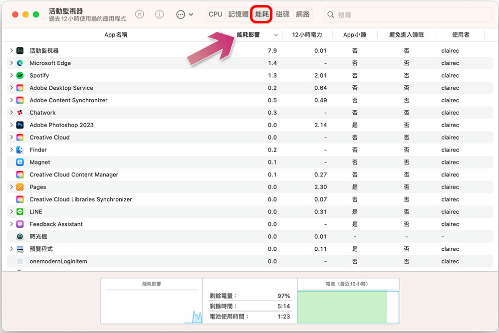Select the Spotify row name
Viewport: 499px width, 333px height.
tap(39, 75)
